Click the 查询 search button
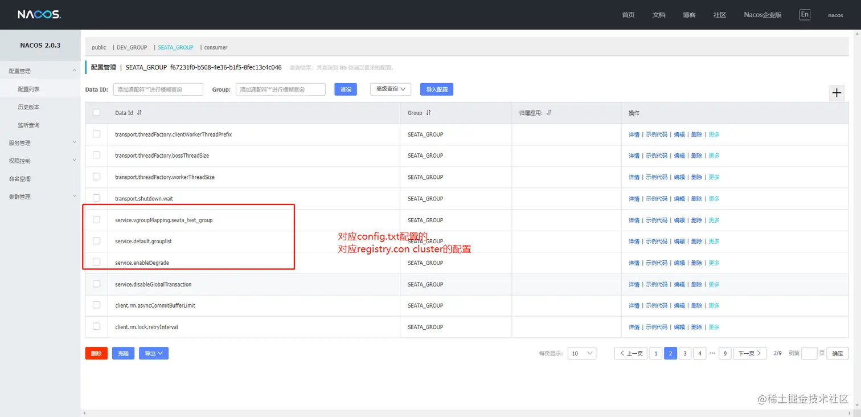Image resolution: width=861 pixels, height=417 pixels. coord(346,89)
